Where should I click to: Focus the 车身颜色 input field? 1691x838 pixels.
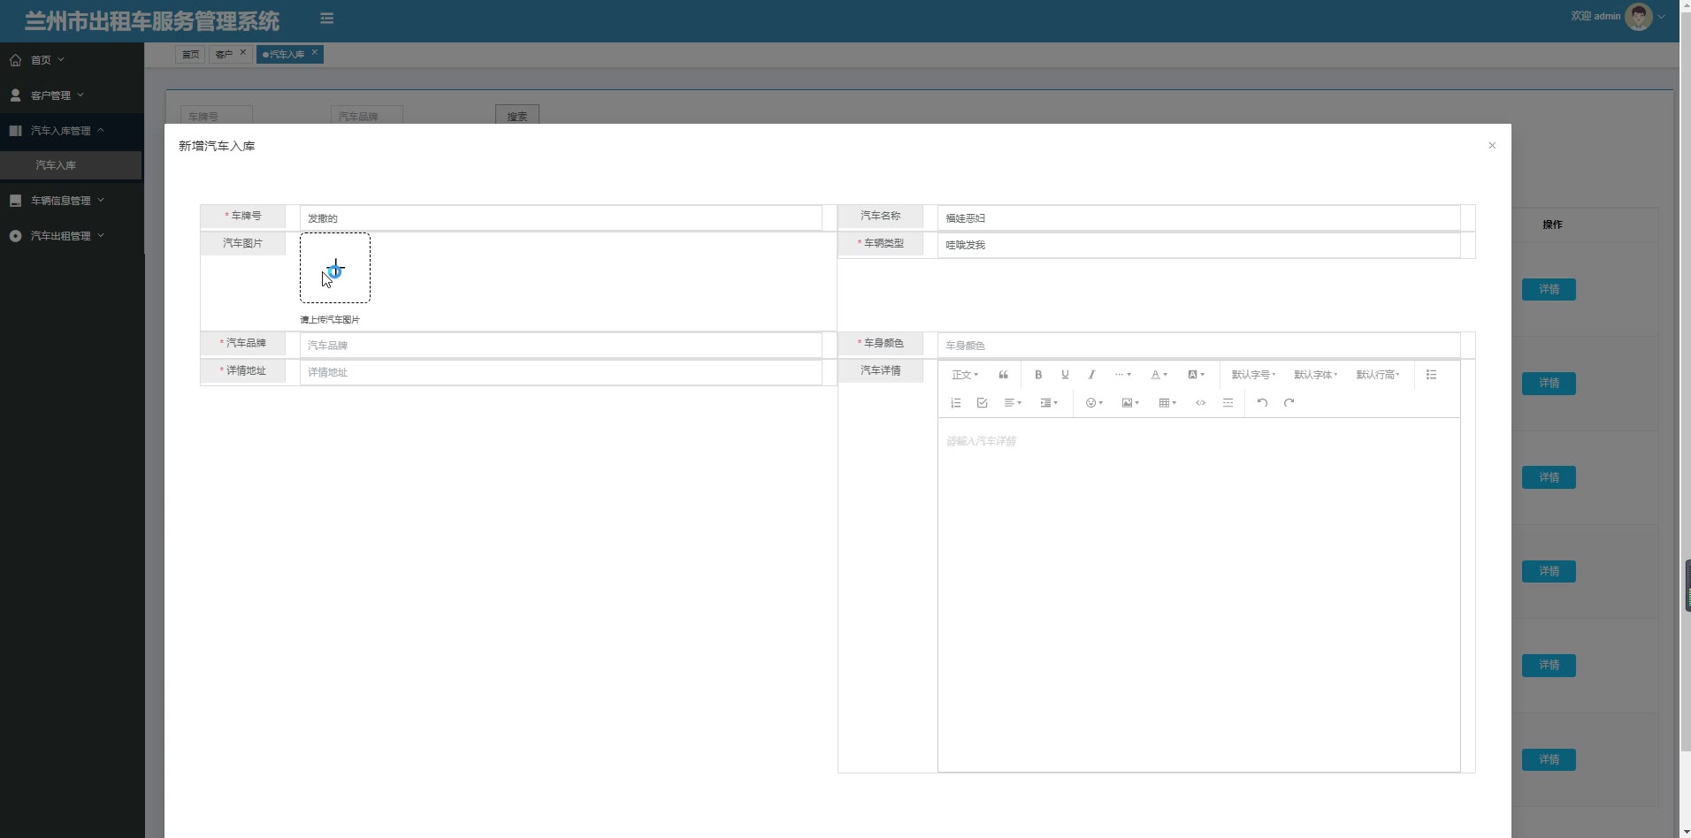pyautogui.click(x=1198, y=346)
